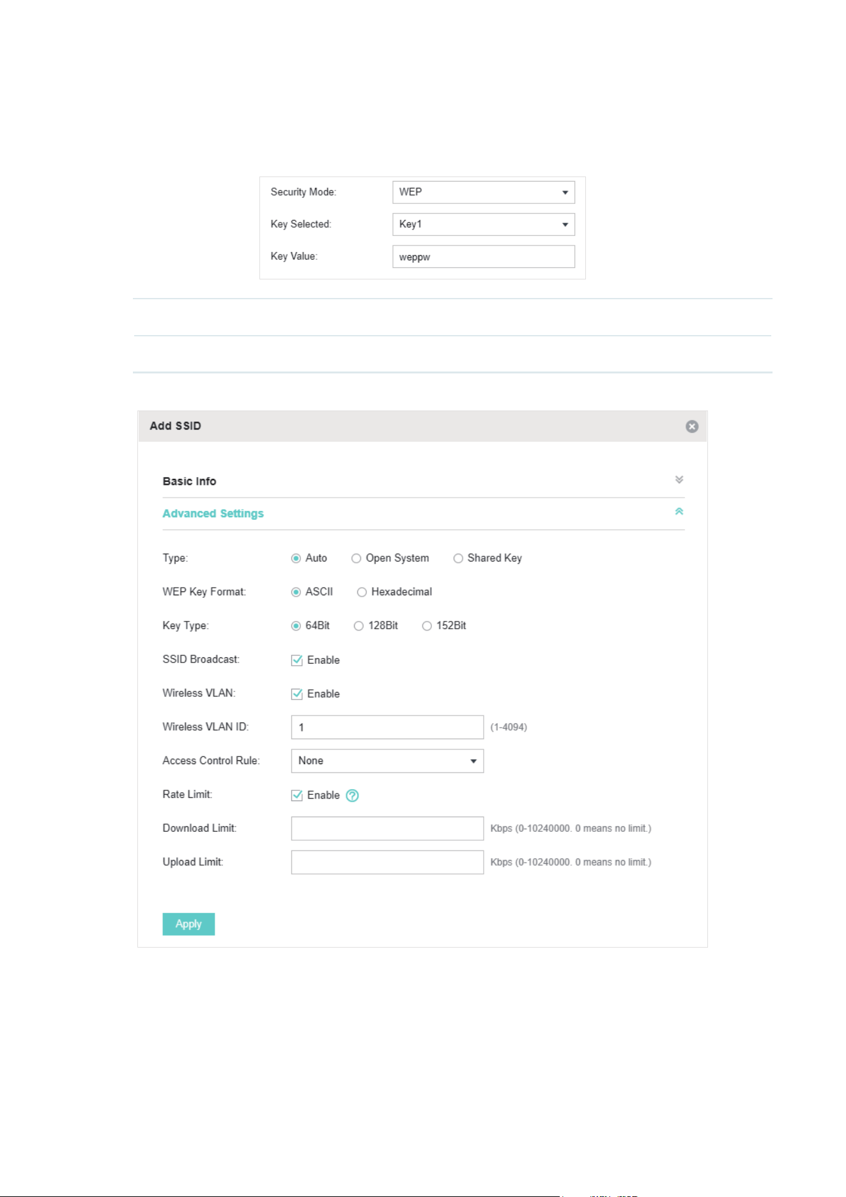Select the Auto type radio button

click(x=296, y=558)
